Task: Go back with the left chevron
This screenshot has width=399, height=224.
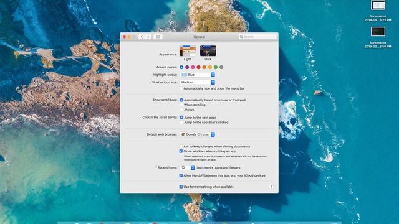Action: tap(142, 37)
